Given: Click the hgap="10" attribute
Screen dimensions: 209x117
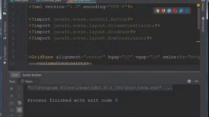Looking at the screenshot, I should tap(120, 57).
